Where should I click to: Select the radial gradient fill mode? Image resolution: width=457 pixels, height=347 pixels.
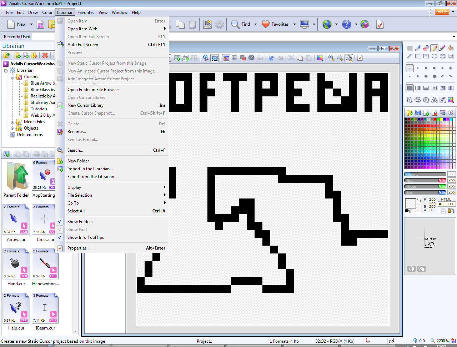tap(434, 88)
